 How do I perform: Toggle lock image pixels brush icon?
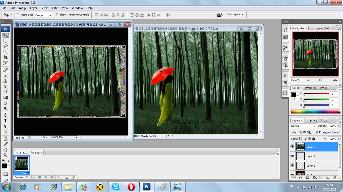coord(305,139)
